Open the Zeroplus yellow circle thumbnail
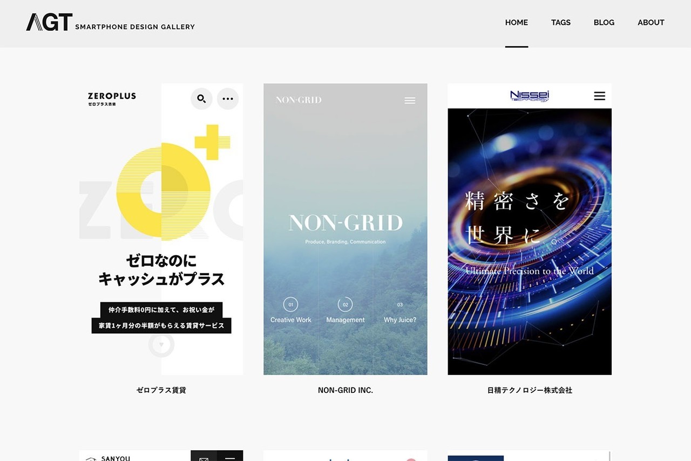This screenshot has width=691, height=461. coord(161,229)
